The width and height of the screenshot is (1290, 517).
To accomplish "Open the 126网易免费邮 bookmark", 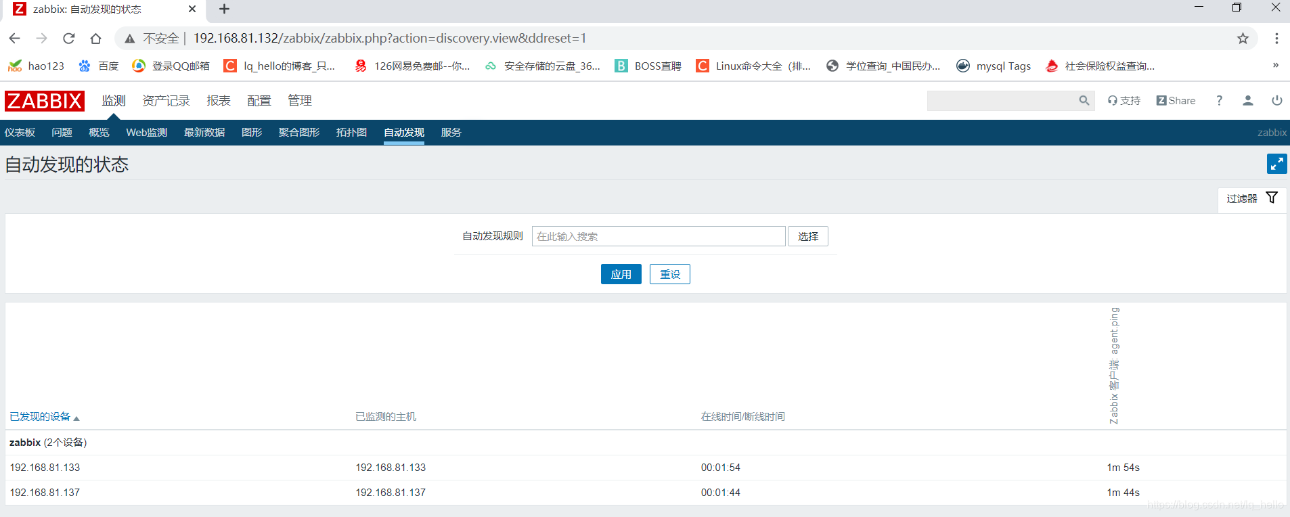I will coord(412,66).
